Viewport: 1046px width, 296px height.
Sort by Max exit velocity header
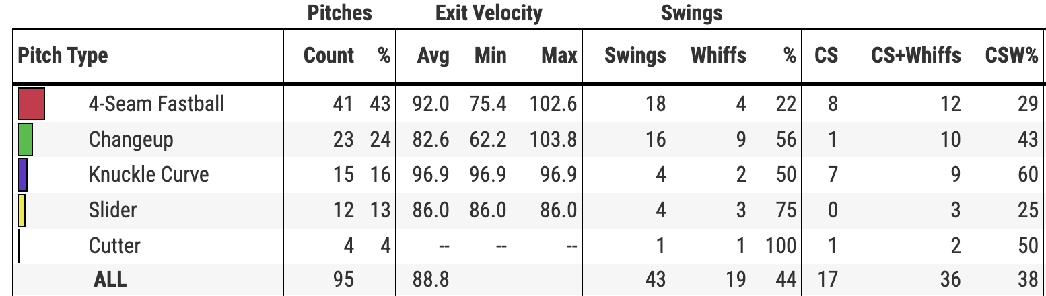pos(559,56)
